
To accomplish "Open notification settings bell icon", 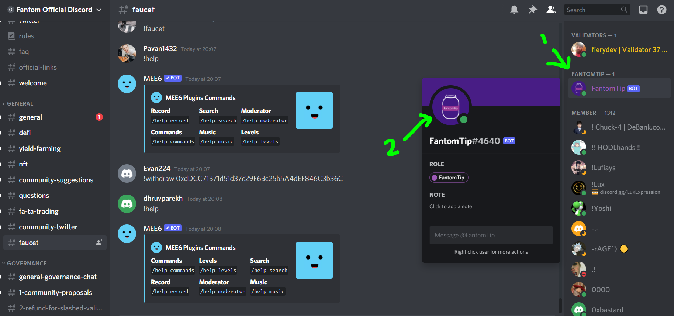I will click(514, 10).
